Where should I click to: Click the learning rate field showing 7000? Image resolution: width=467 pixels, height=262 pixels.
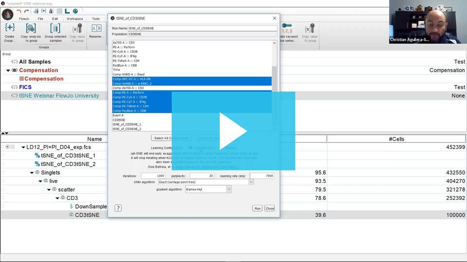tap(262, 176)
